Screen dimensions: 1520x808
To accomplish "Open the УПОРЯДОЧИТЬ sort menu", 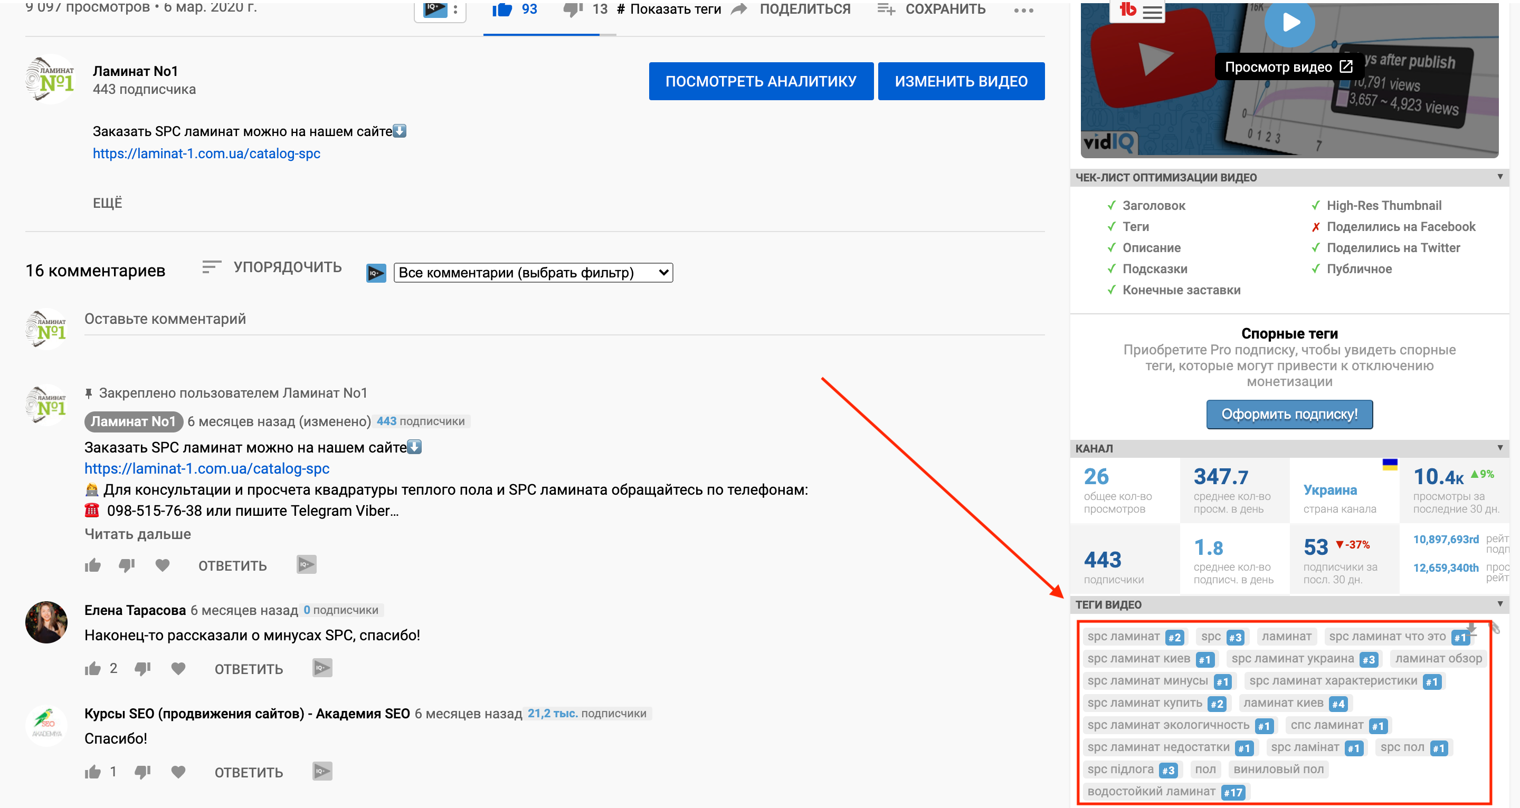I will click(272, 267).
